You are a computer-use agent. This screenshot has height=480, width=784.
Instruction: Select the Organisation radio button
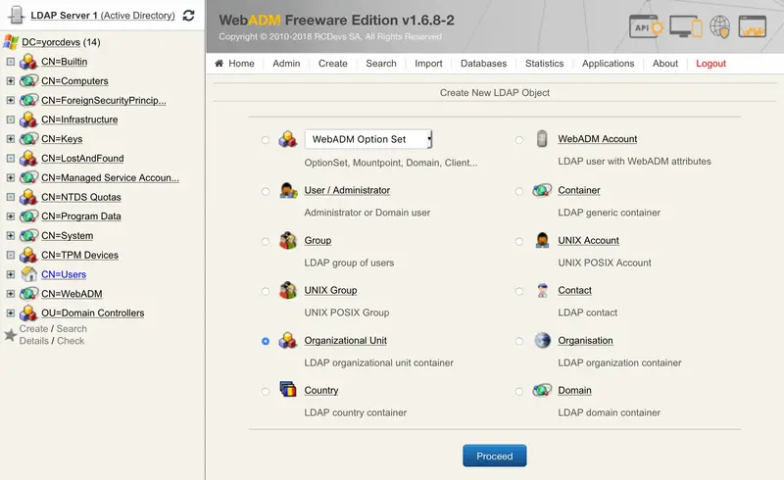[519, 341]
